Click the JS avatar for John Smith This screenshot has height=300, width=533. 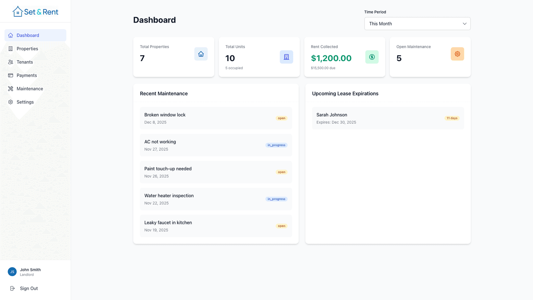click(12, 272)
